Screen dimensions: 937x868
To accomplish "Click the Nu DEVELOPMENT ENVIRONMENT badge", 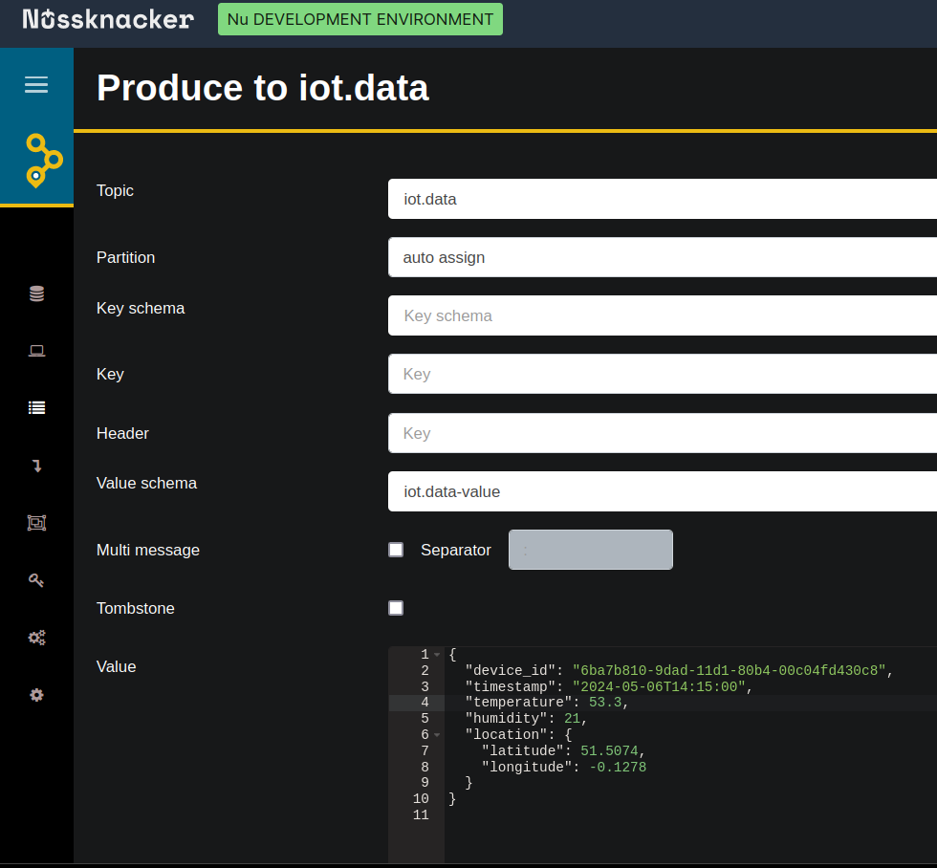I will [360, 19].
